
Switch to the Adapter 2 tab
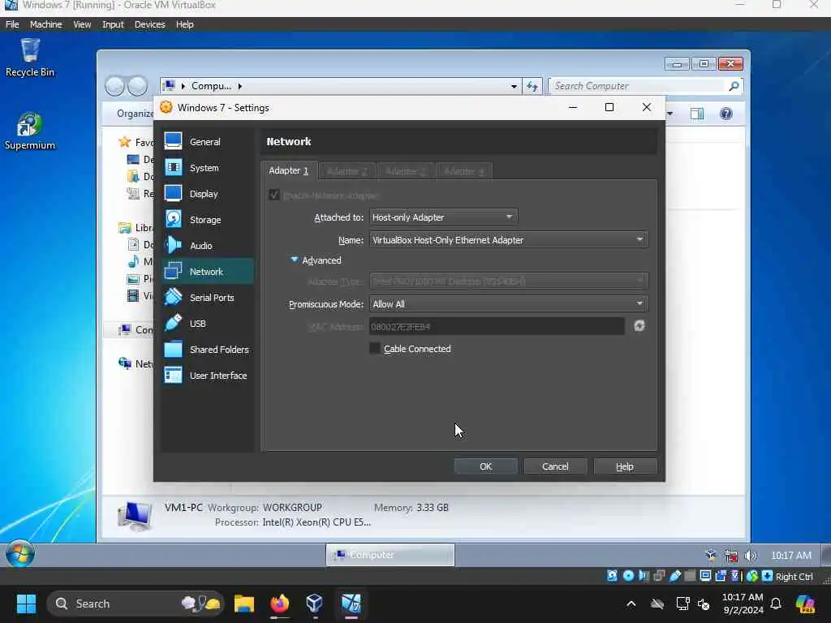point(347,171)
